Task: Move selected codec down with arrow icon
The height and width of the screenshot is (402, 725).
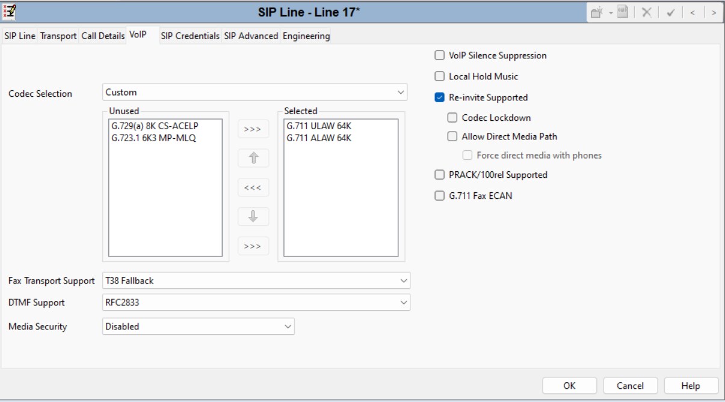Action: coord(253,217)
